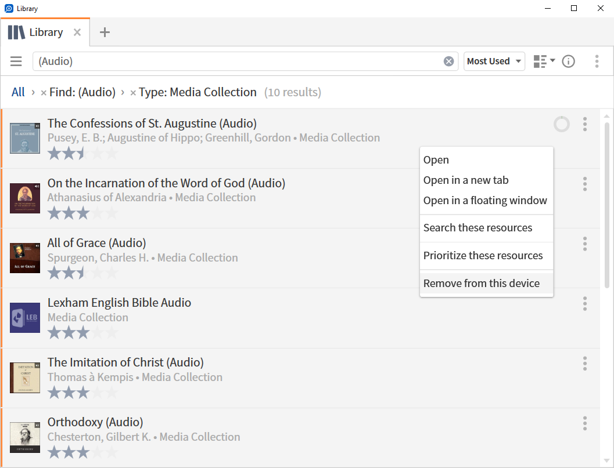Expand the view layout dropdown arrow

tap(552, 60)
